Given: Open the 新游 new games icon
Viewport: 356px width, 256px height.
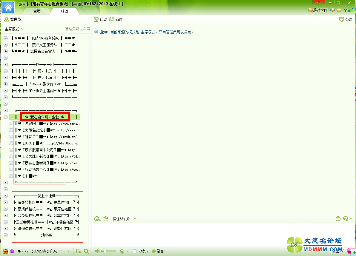Looking at the screenshot, I should pyautogui.click(x=116, y=19).
